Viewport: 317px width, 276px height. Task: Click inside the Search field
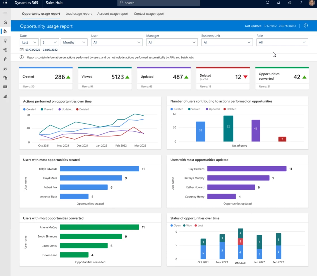pos(158,3)
